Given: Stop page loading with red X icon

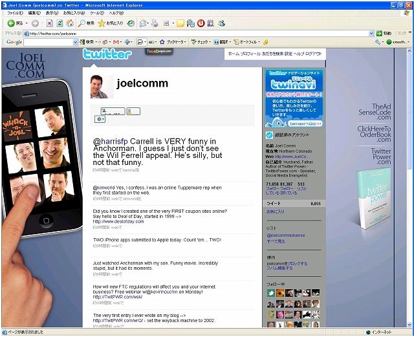Looking at the screenshot, I should pos(49,23).
